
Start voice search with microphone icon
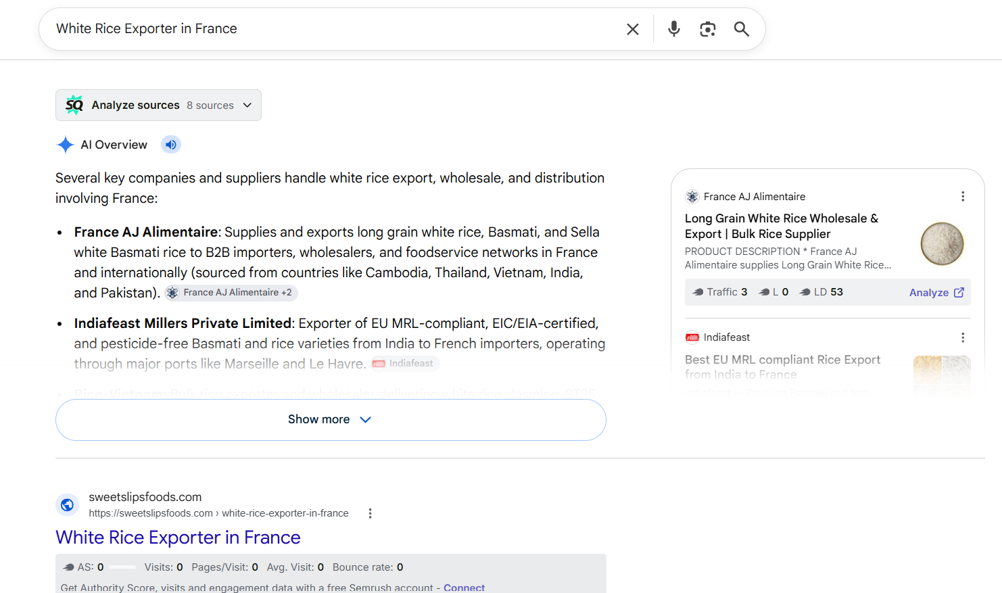click(x=673, y=28)
